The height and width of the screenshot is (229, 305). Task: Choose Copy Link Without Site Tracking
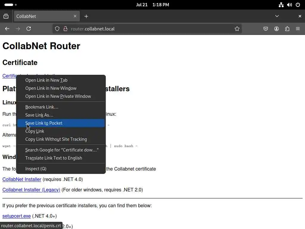61,139
